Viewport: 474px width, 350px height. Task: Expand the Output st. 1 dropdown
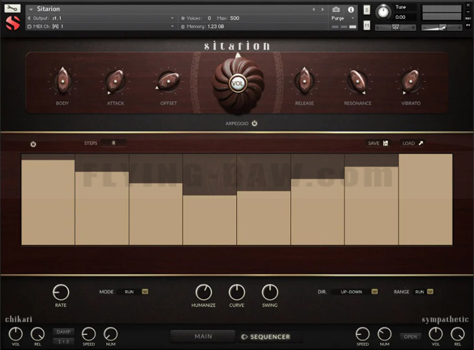173,18
